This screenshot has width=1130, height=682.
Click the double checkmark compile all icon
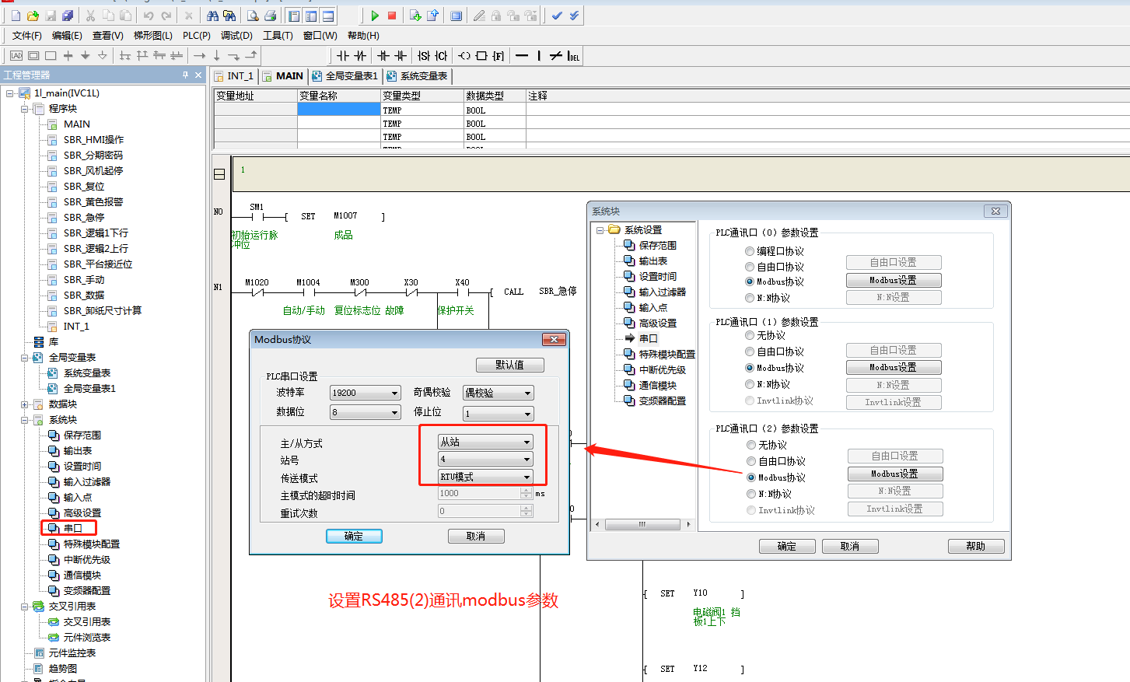pos(574,16)
